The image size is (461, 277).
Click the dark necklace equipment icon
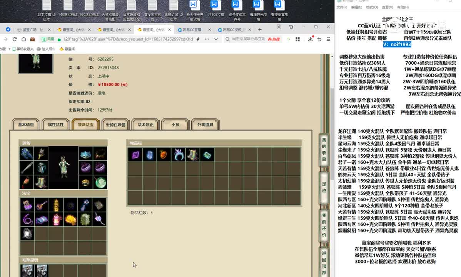[100, 154]
